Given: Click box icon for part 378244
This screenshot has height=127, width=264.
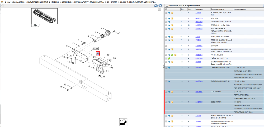Looking at the screenshot, I should point(172,40).
